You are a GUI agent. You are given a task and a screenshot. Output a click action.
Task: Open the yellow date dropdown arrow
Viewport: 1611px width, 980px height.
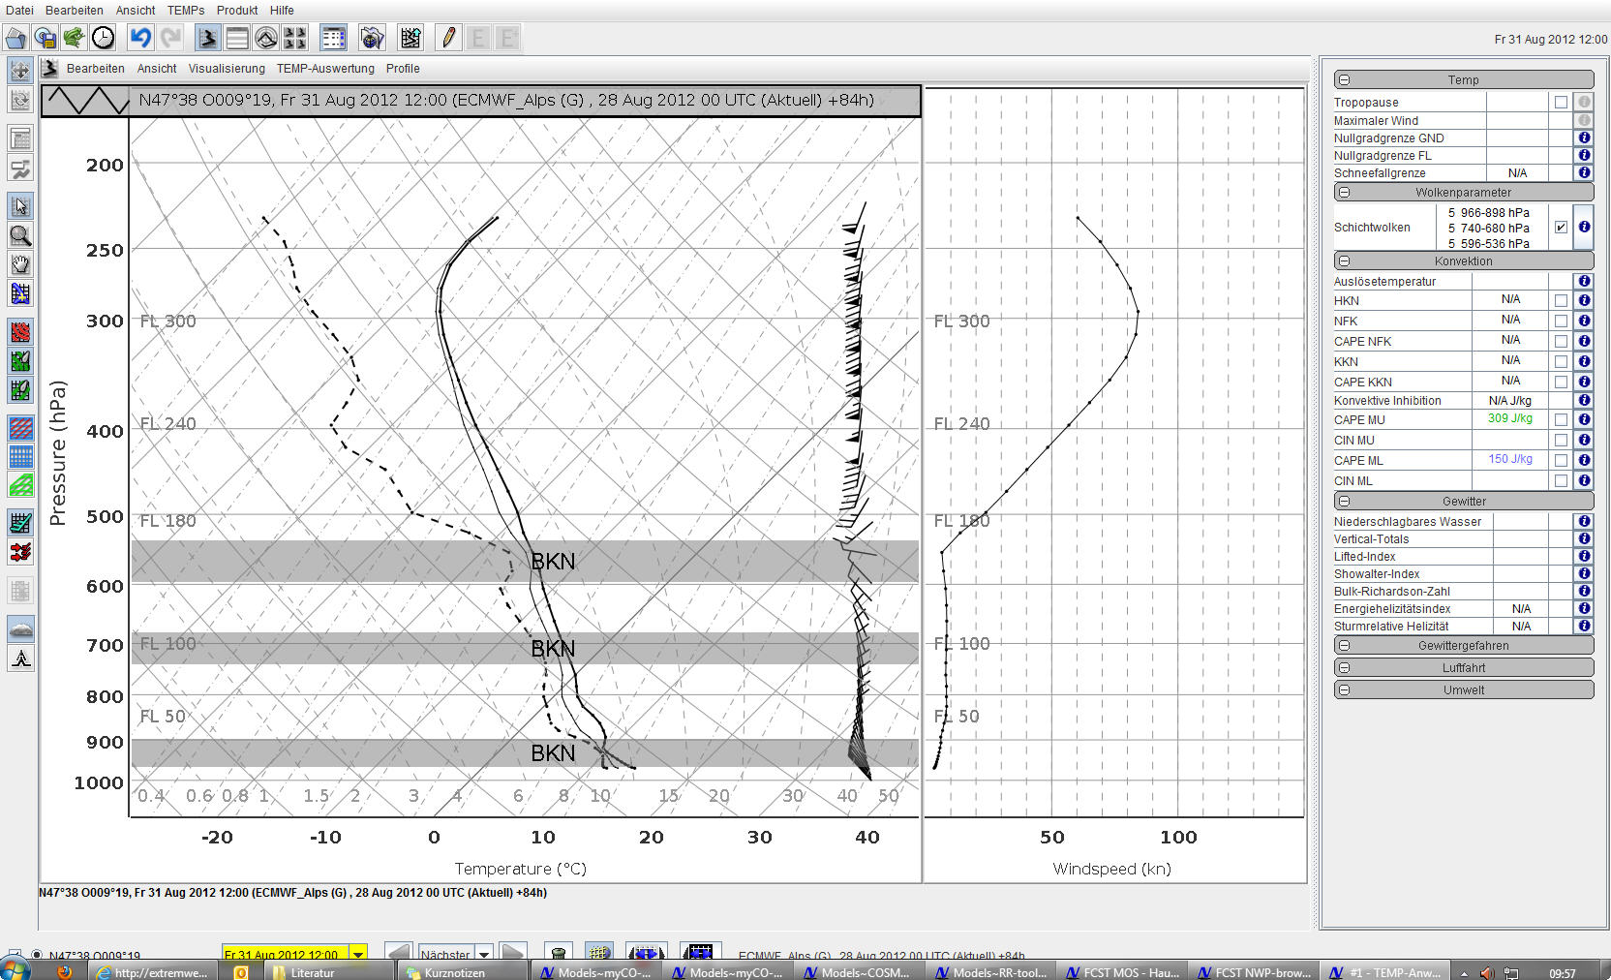tap(358, 955)
